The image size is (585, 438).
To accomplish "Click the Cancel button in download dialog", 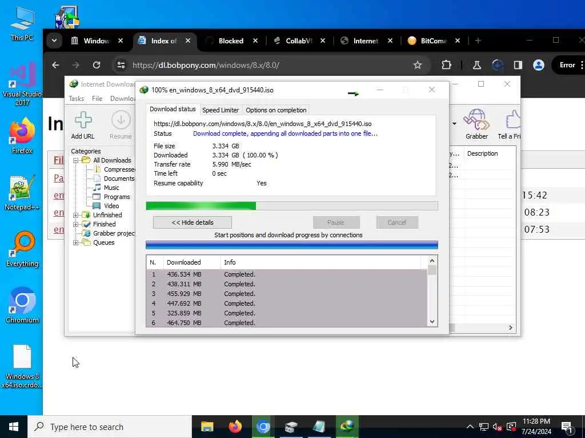I will [x=396, y=222].
